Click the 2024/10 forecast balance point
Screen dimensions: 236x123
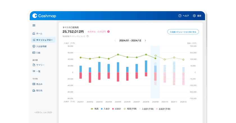point(165,60)
